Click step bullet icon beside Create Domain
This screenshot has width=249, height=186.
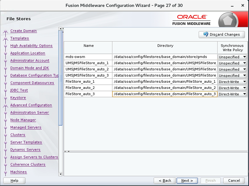coord(5,31)
